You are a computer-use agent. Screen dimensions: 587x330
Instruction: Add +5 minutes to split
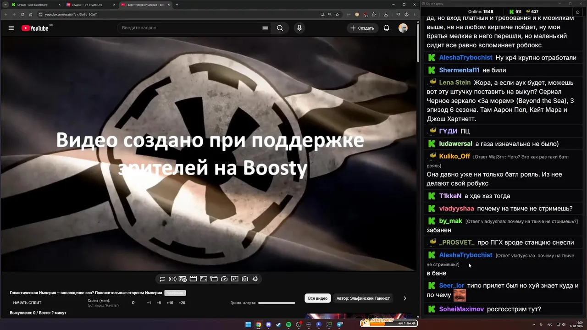coord(159,303)
